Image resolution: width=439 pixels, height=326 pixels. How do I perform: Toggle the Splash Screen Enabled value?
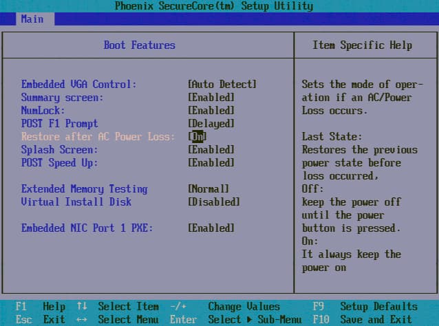coord(211,150)
